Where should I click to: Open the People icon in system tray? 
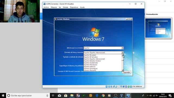coord(143,96)
